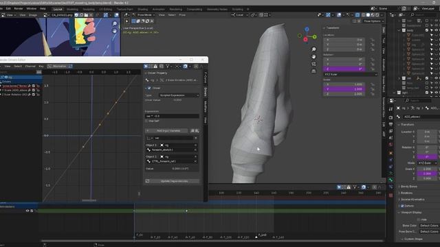Open Bone Color Default Colors dropdown
The image size is (440, 247).
(429, 226)
